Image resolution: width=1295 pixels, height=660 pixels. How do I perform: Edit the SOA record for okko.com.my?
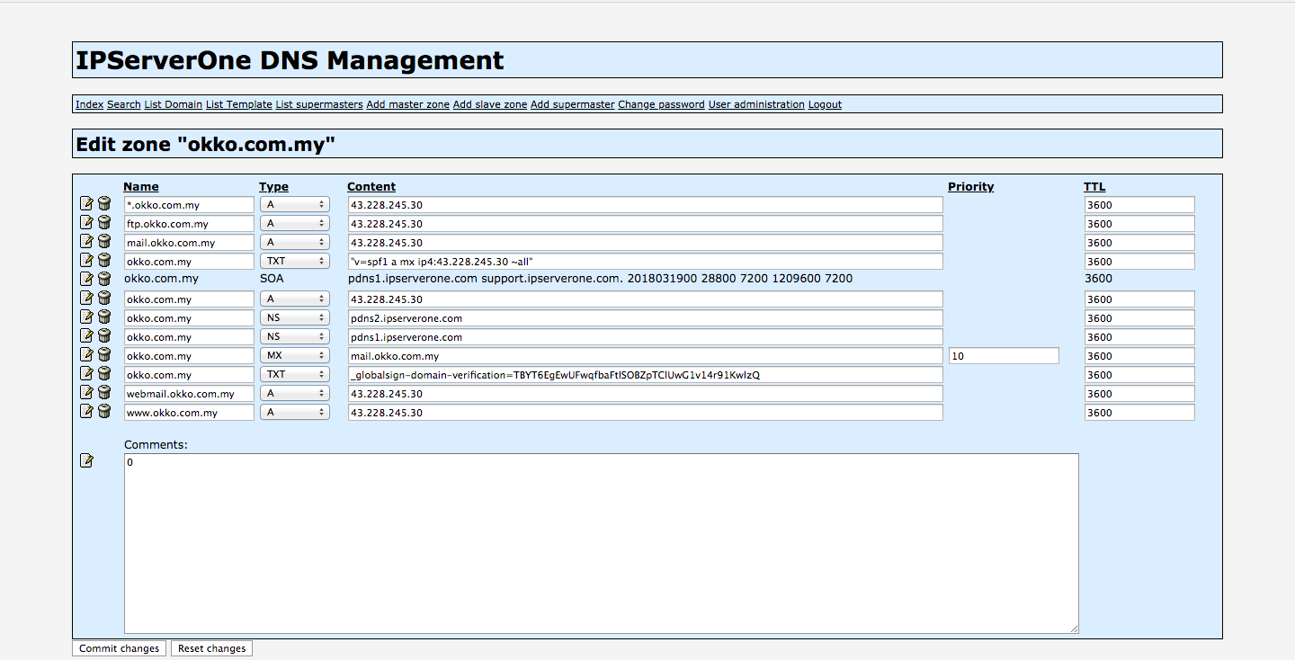point(86,280)
